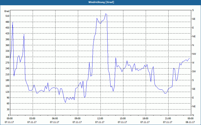The height and width of the screenshot is (125, 201).
Task: Click compass label 'N' level with 360
Action: coord(193,45)
